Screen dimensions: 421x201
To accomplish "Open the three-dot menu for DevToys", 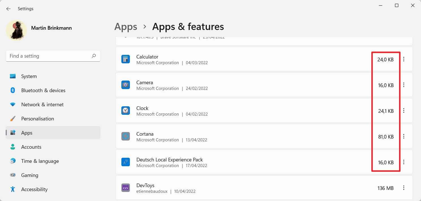I will (404, 188).
